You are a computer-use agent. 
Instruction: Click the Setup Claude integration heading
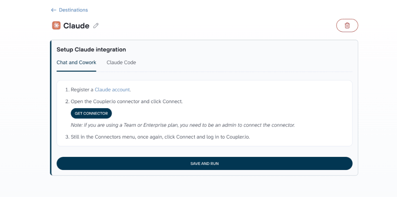[91, 50]
